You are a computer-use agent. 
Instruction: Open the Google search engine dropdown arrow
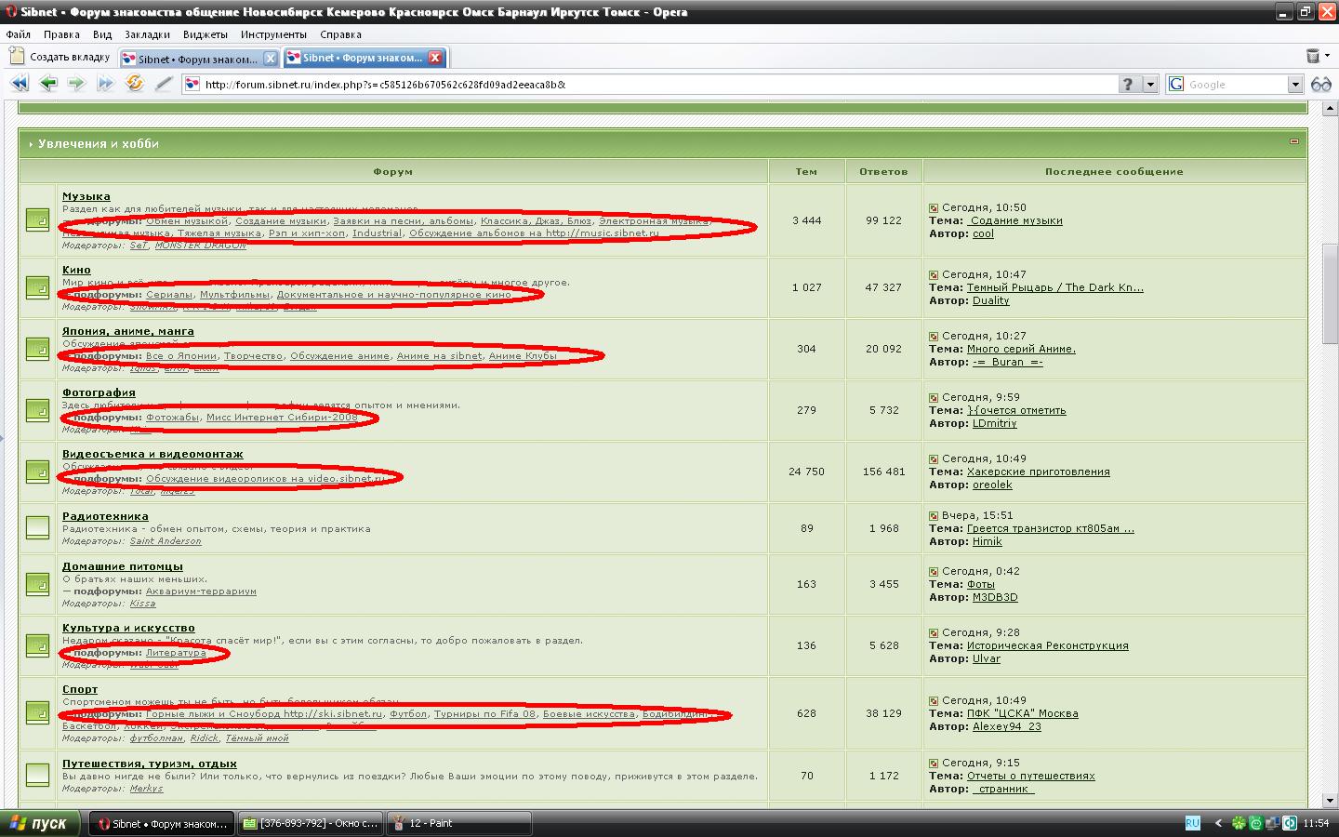pyautogui.click(x=1295, y=85)
